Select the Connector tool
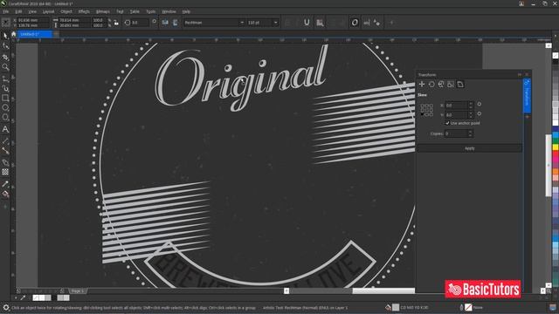Viewport: 559px width, 314px height. [x=5, y=151]
